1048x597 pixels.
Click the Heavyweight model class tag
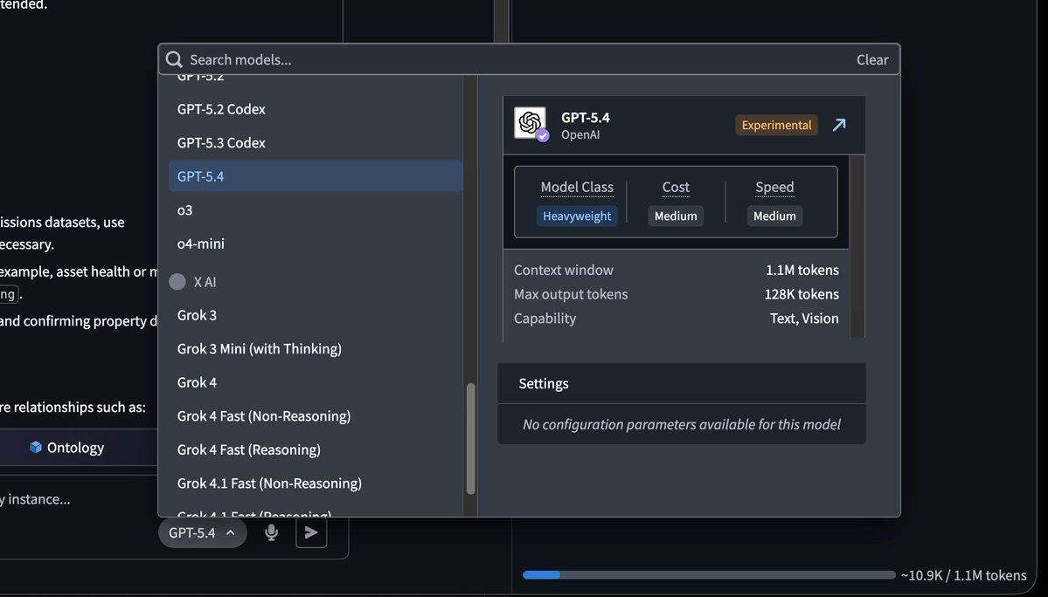(577, 216)
